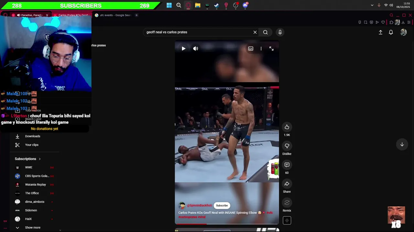Expand the Subscriptions section chevron
The height and width of the screenshot is (232, 414).
click(x=40, y=159)
